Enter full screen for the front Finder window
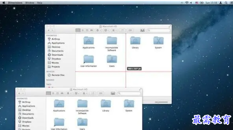The height and width of the screenshot is (130, 233). tap(140, 89)
